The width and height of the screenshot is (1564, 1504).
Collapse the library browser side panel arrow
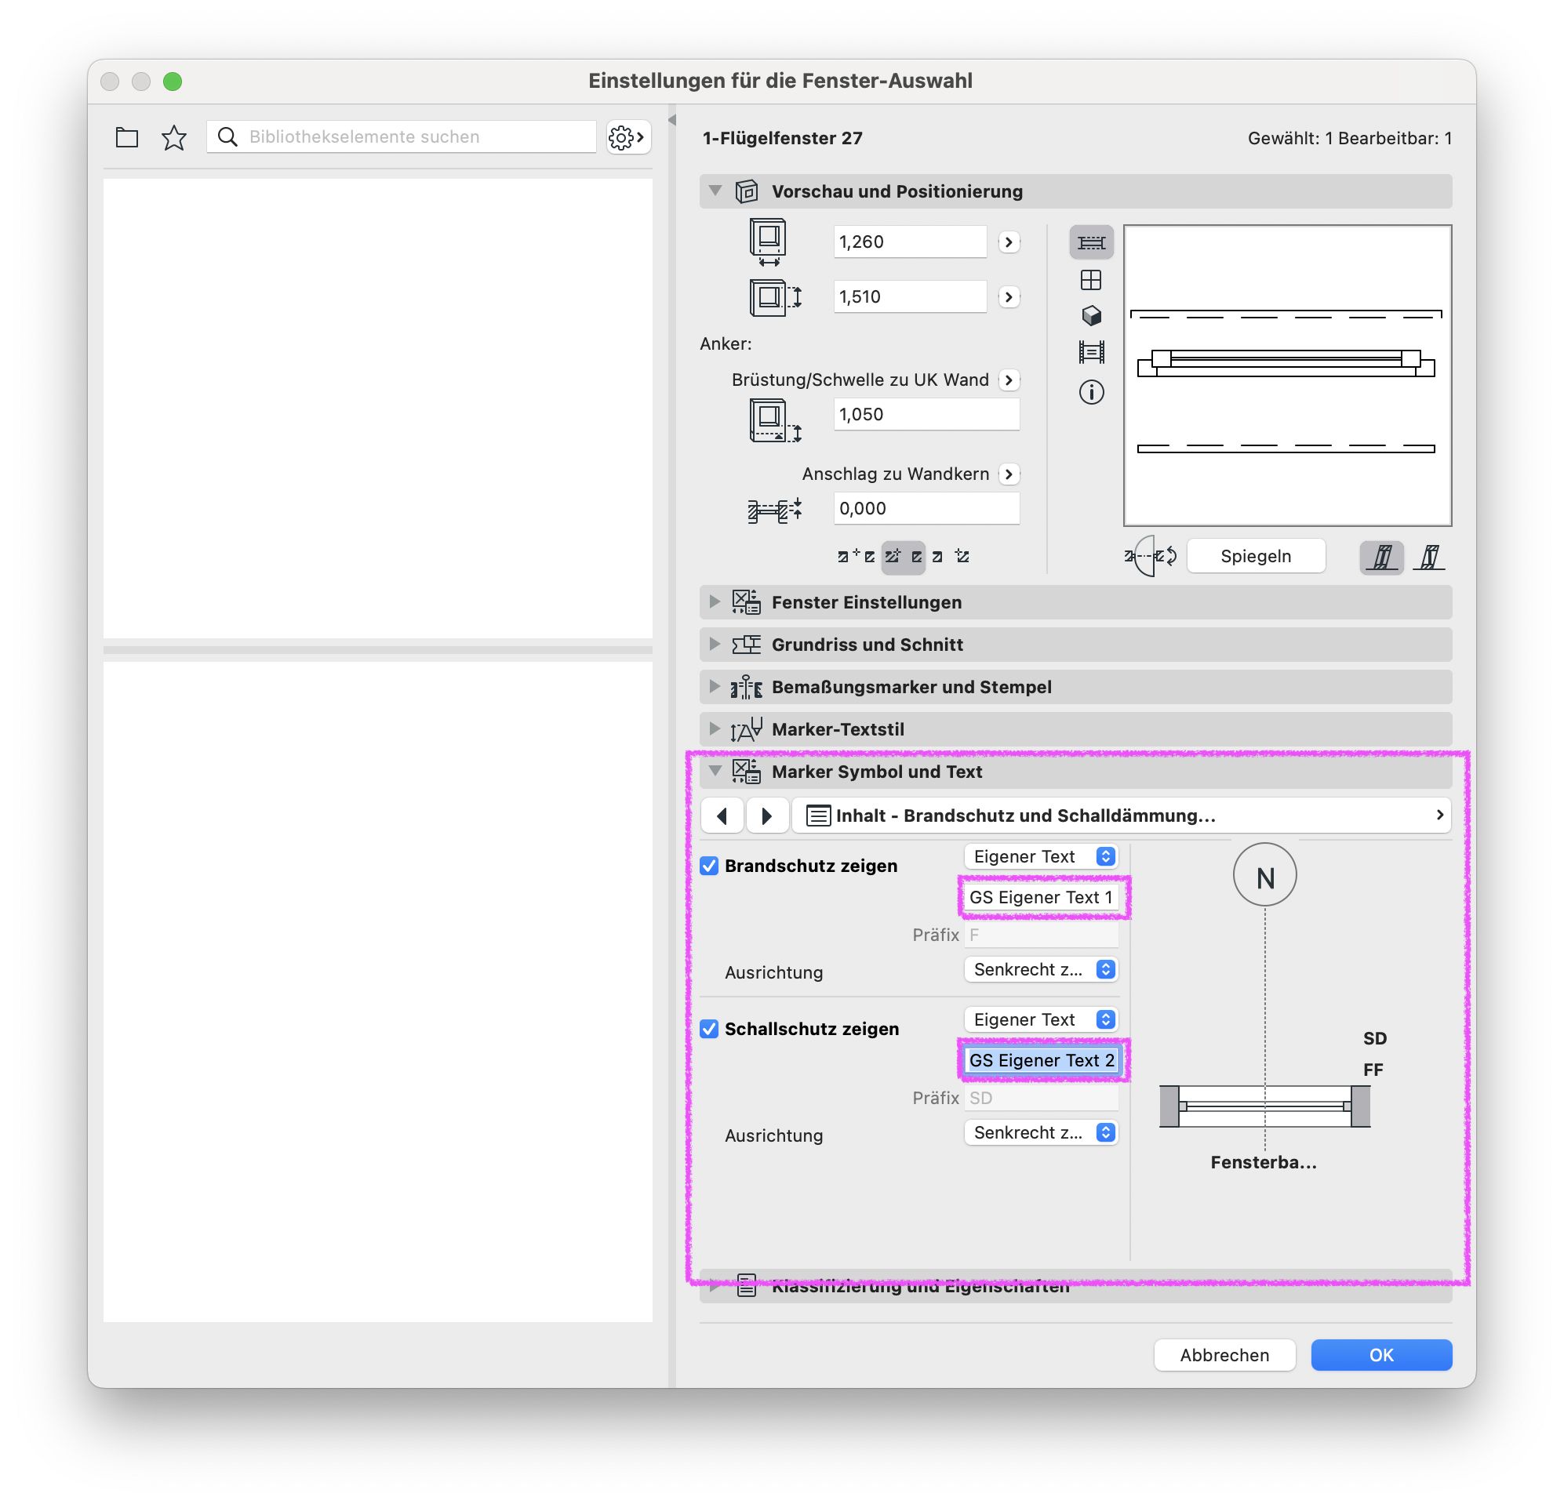672,120
